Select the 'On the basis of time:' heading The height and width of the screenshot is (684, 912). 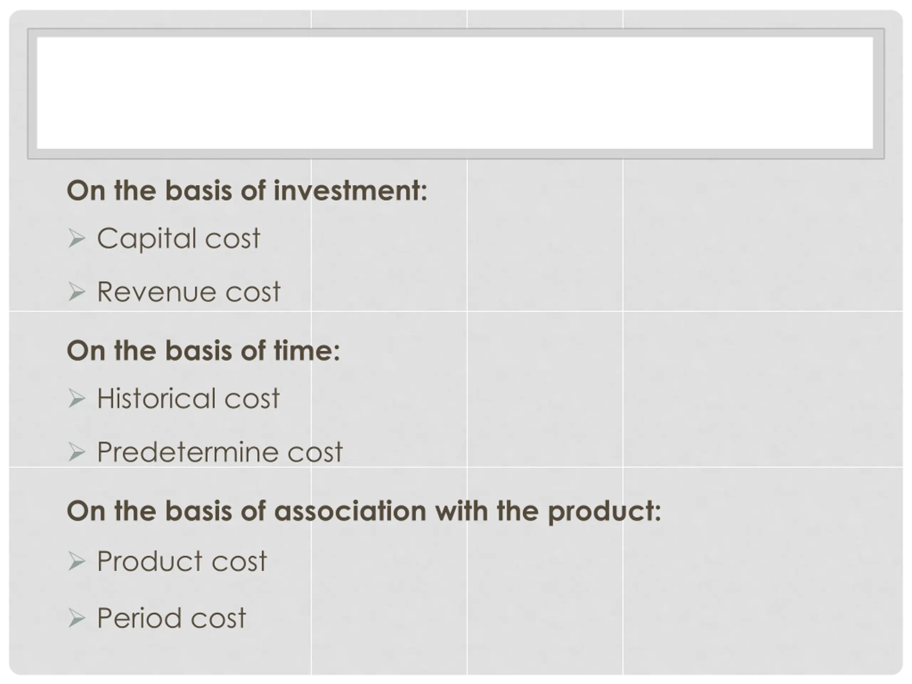click(x=203, y=351)
